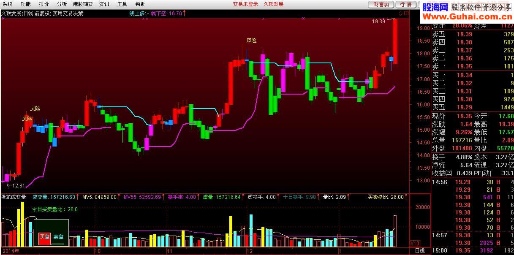Image resolution: width=514 pixels, height=255 pixels.
Task: Click the 净资 5.64 field
Action: click(452, 165)
